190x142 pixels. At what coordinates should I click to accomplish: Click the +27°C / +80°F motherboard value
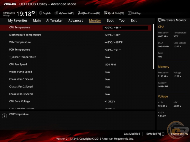coord(113,35)
